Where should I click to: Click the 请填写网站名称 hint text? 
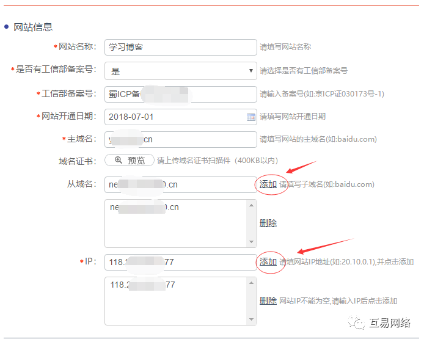285,47
